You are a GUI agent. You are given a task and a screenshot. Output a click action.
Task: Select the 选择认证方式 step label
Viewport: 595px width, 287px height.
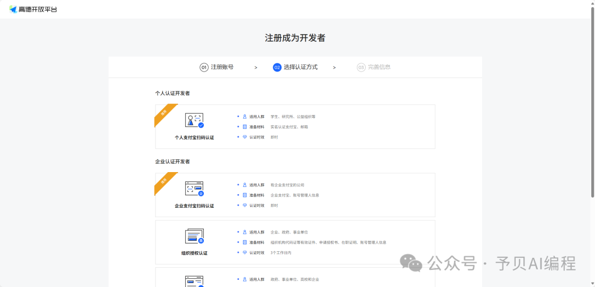(301, 68)
